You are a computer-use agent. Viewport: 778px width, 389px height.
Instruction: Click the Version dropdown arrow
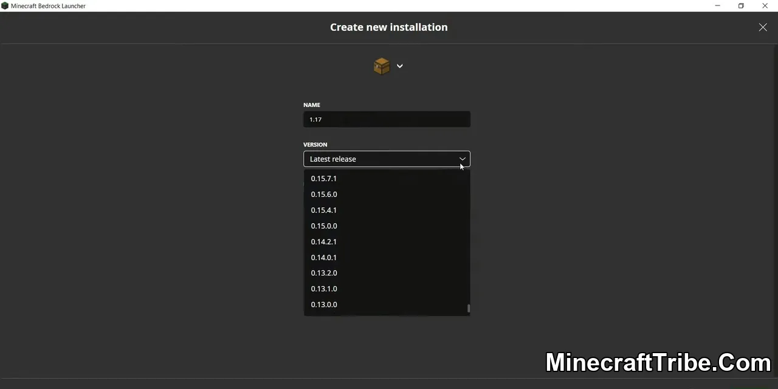pyautogui.click(x=462, y=159)
